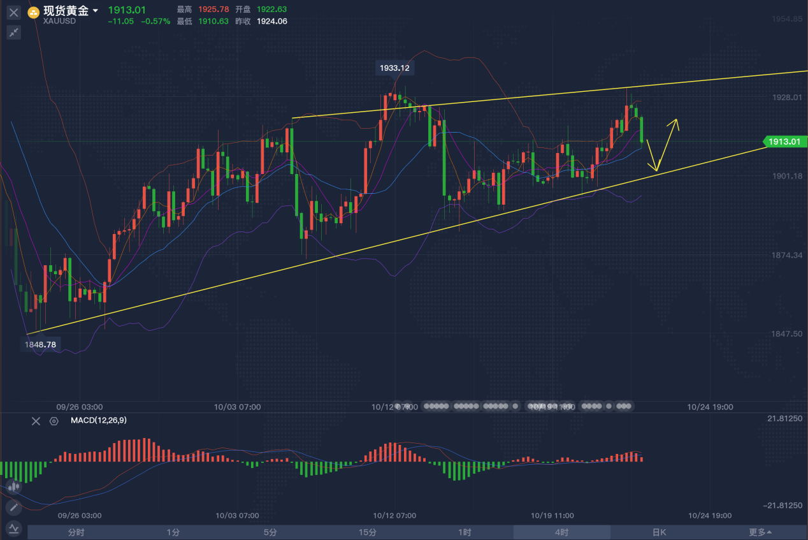Open the indicators line-chart icon
The image size is (808, 540).
(13, 529)
